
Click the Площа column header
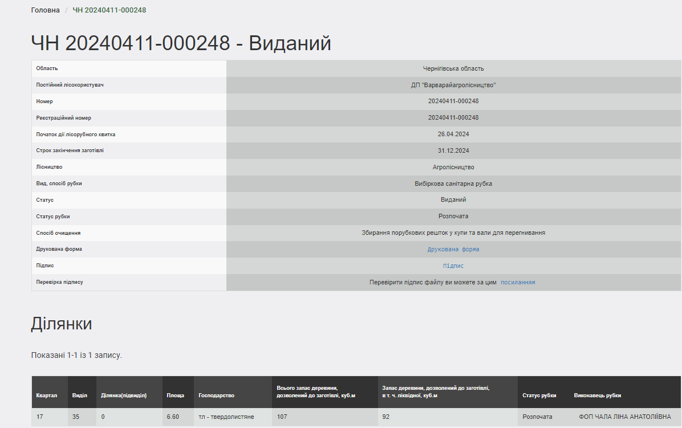pyautogui.click(x=175, y=396)
